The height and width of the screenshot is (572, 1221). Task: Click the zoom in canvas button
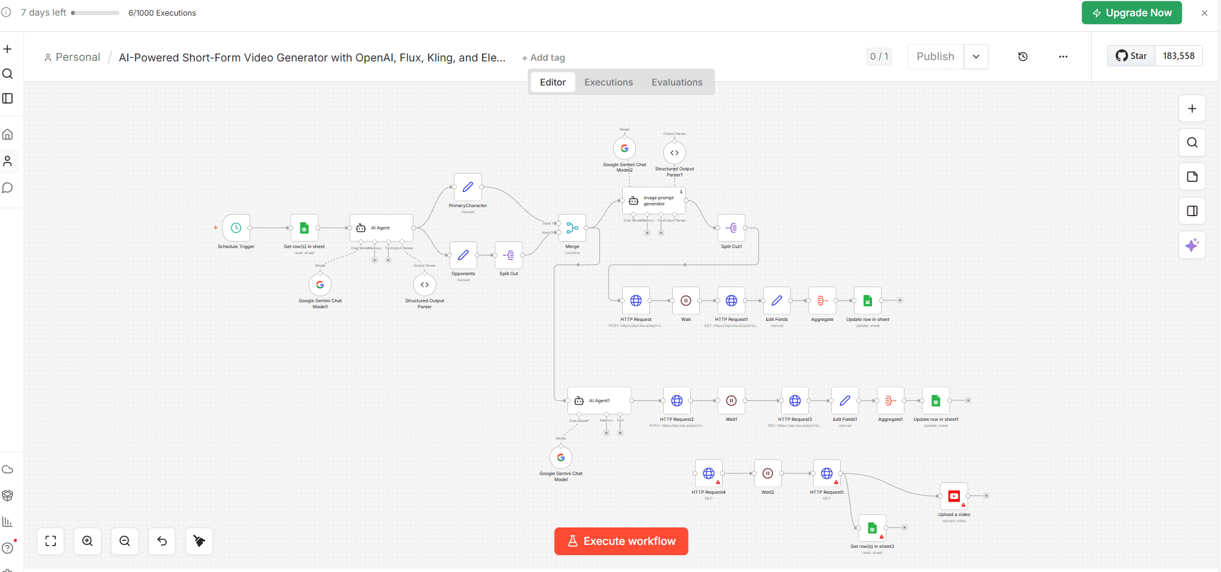(88, 541)
